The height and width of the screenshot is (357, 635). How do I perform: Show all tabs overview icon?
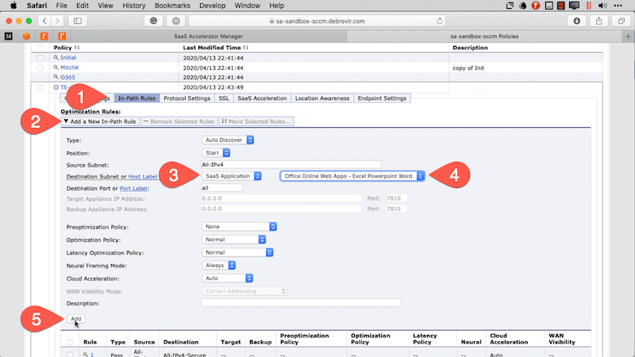tap(622, 21)
